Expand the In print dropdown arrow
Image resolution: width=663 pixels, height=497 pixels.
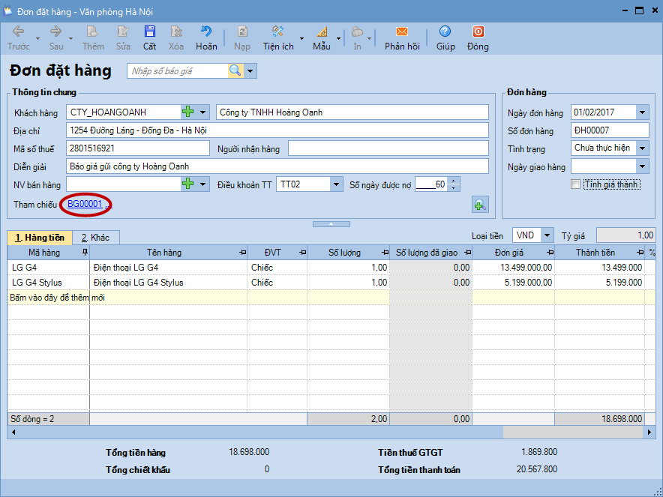369,38
